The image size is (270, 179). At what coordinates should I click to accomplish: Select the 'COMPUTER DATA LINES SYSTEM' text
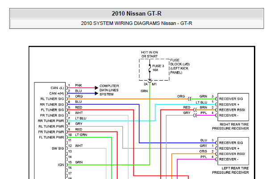coord(109,90)
